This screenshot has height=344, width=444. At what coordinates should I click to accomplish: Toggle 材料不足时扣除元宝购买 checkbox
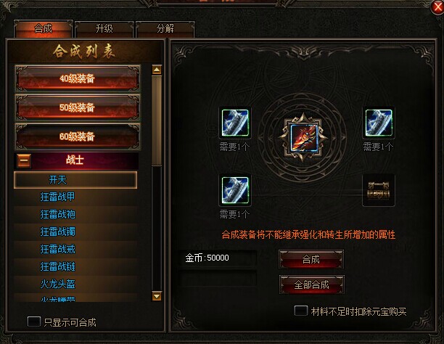(301, 311)
